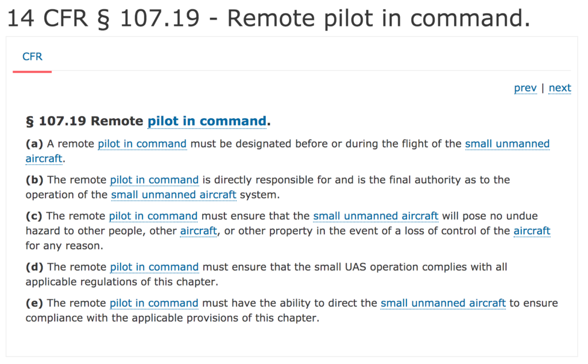Click the bold "(c)" paragraph label

(34, 216)
